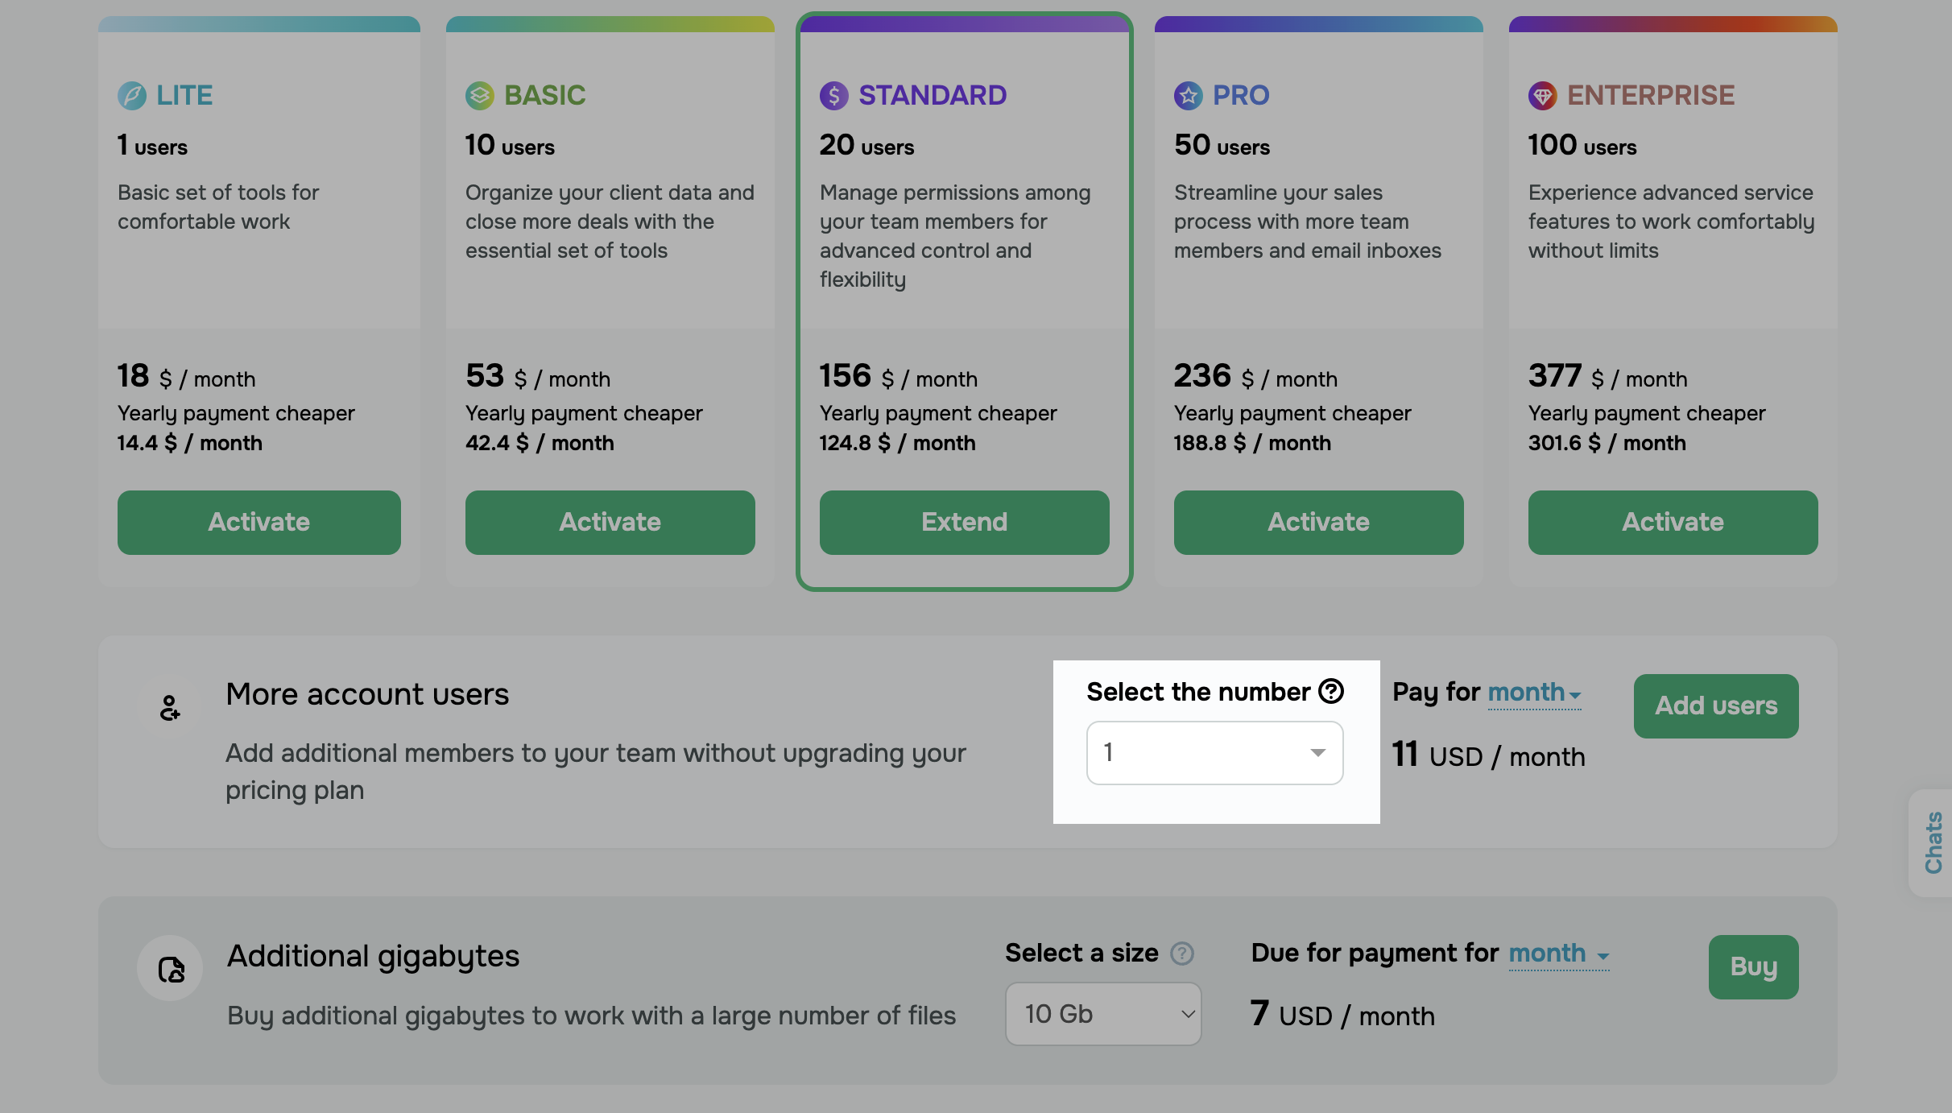Viewport: 1952px width, 1113px height.
Task: Activate the LITE plan
Action: (x=259, y=523)
